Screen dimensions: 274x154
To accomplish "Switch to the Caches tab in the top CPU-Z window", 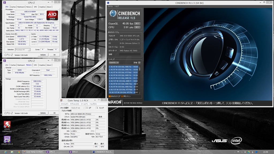I will point(13,7).
